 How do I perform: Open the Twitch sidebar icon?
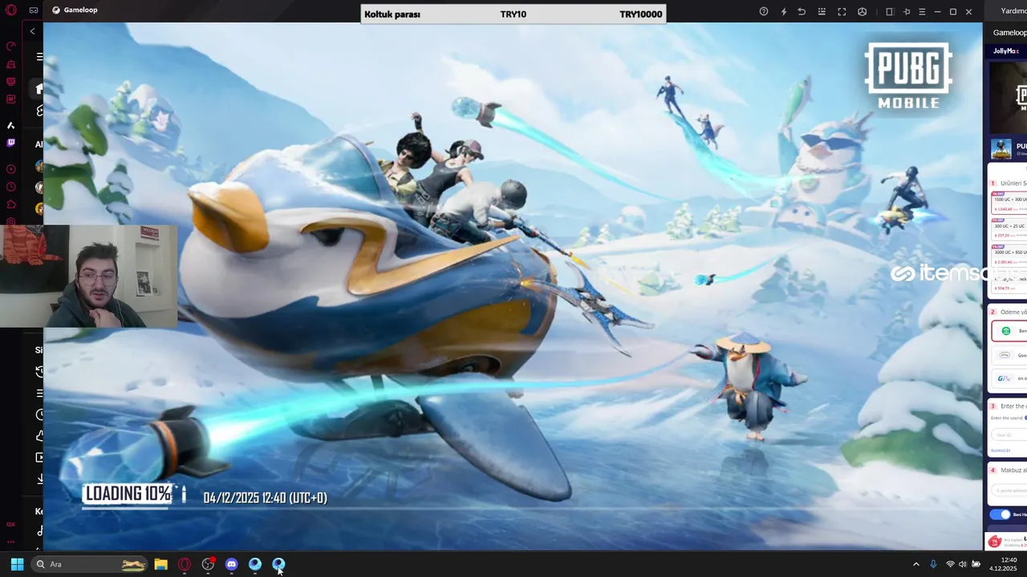pyautogui.click(x=11, y=143)
